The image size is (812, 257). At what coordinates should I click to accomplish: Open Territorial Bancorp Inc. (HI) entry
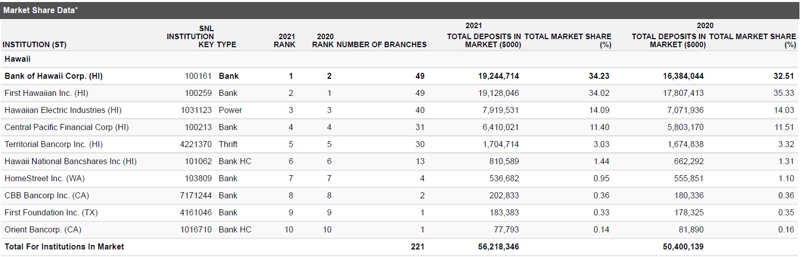point(53,145)
